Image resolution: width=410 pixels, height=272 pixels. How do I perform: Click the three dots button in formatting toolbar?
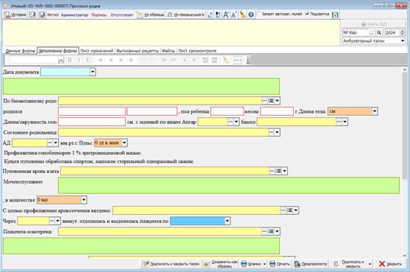(x=237, y=60)
